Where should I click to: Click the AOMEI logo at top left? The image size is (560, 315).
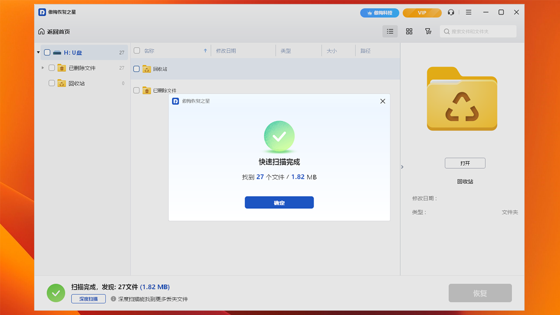[x=44, y=12]
